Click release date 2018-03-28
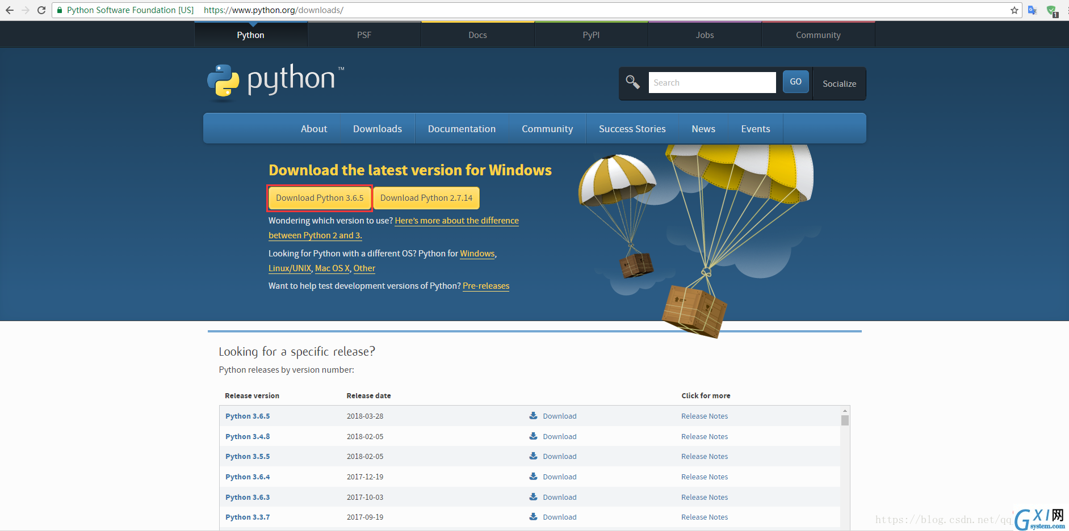The image size is (1069, 531). pos(365,416)
